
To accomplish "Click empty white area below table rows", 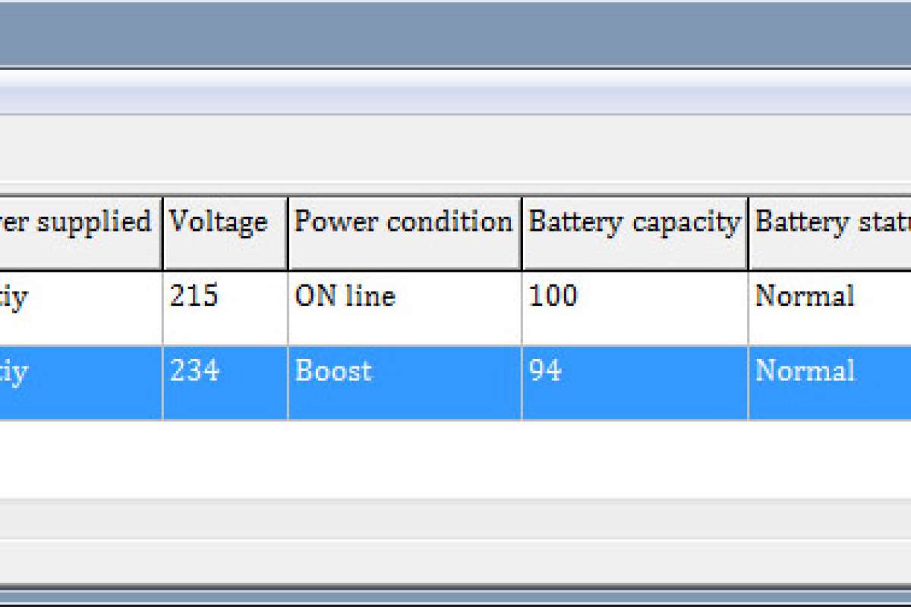I will (x=455, y=459).
